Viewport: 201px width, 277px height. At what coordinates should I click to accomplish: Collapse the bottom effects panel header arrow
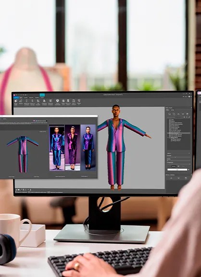pos(191,175)
